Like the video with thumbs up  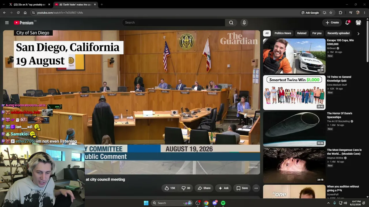170,188
